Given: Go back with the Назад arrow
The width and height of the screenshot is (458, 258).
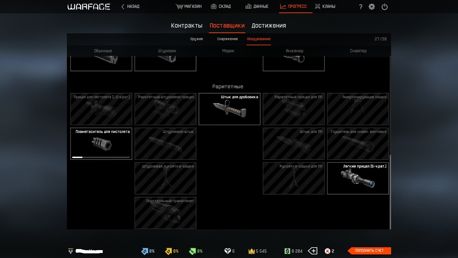Looking at the screenshot, I should [130, 6].
